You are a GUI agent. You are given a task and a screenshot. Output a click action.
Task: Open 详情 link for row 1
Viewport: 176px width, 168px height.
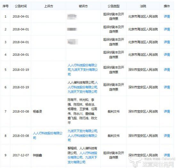click(167, 17)
